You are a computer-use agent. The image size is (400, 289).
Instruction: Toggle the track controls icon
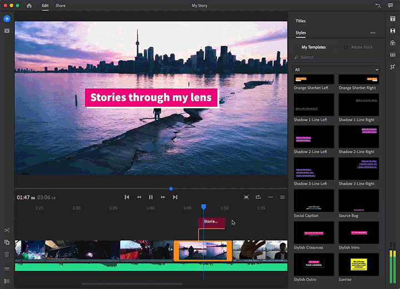point(7,281)
